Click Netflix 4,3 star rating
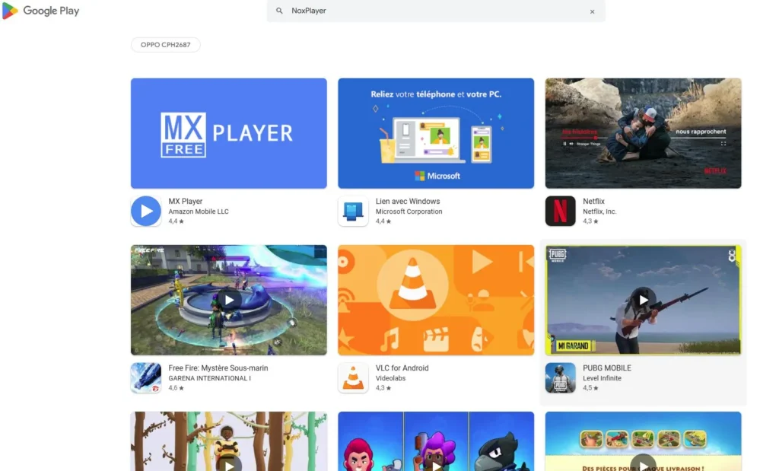 coord(590,221)
